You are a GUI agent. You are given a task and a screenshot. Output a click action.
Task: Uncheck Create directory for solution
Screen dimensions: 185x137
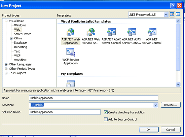[x=106, y=112]
